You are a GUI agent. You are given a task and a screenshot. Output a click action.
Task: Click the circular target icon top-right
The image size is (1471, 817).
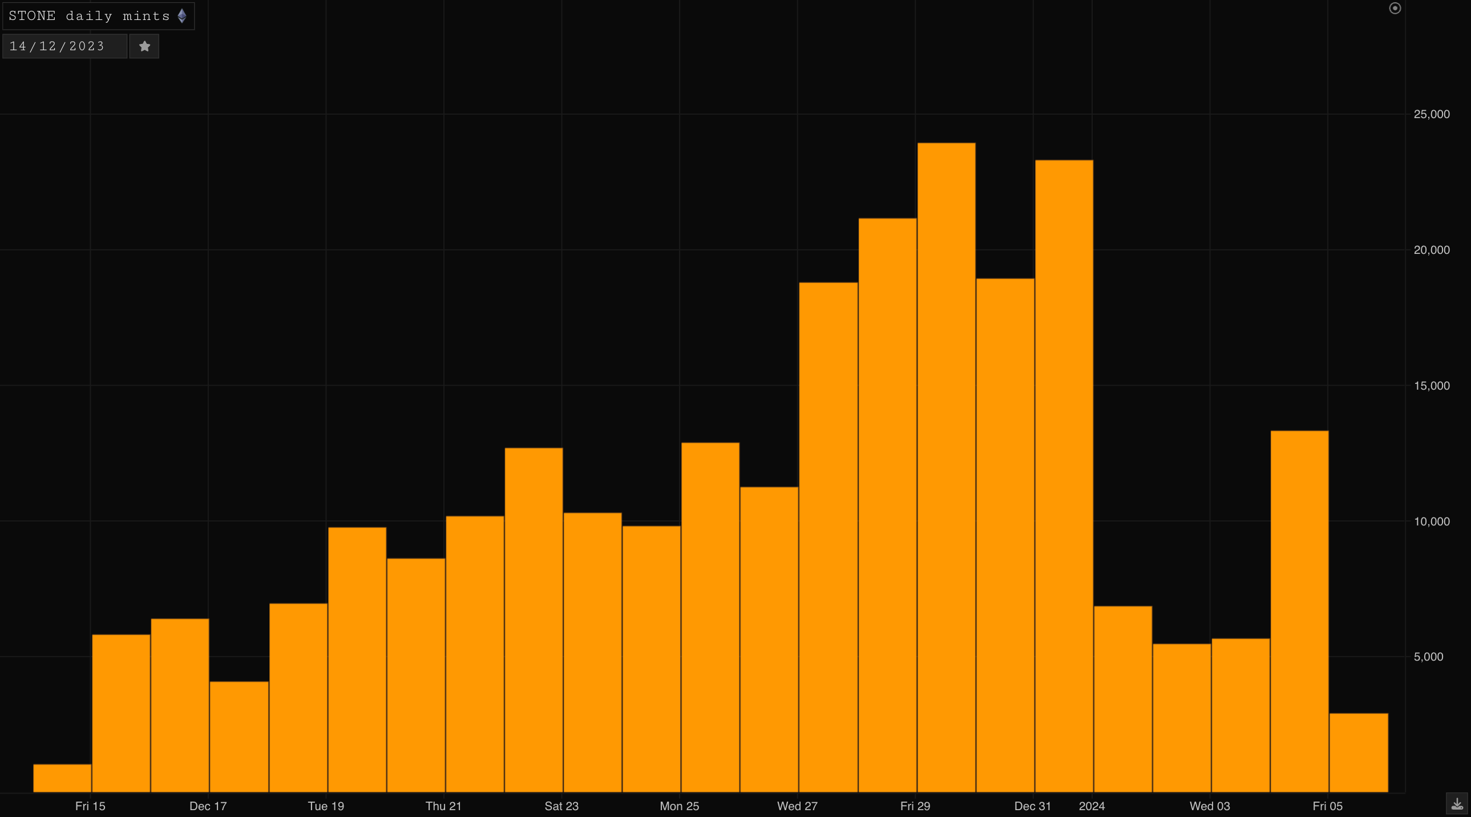tap(1395, 8)
